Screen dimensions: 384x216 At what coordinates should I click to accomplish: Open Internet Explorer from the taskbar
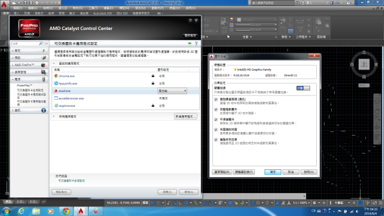click(22, 211)
